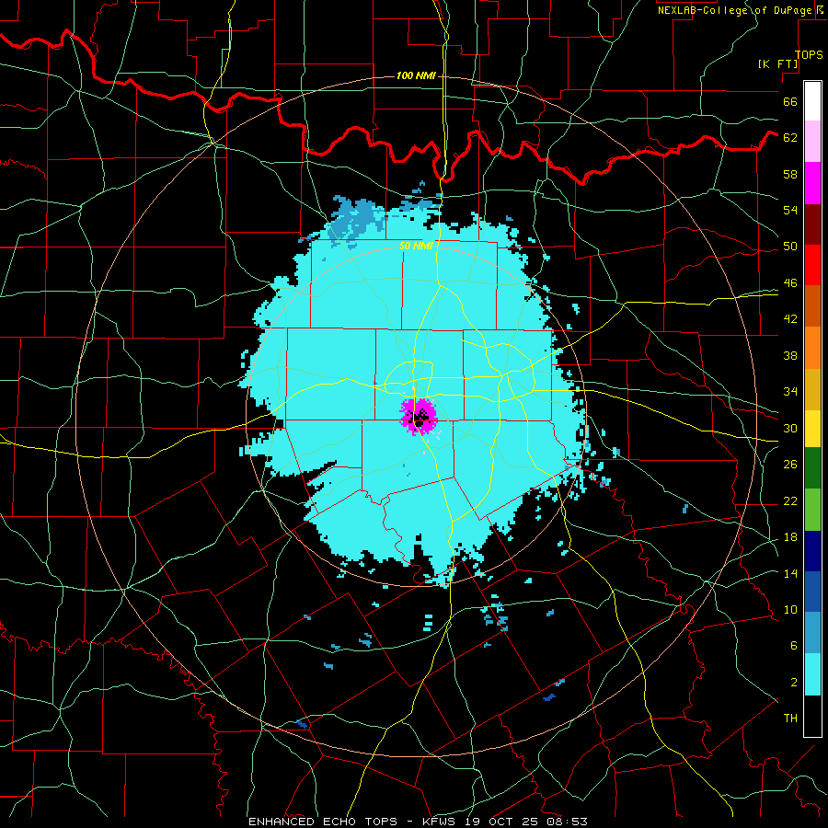Select the light pink legend swatch

(812, 141)
